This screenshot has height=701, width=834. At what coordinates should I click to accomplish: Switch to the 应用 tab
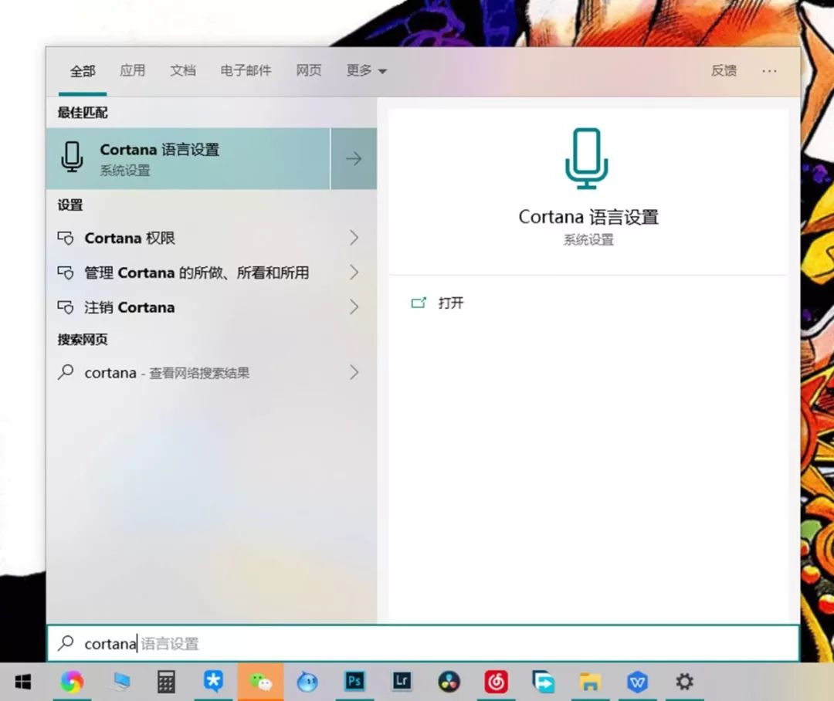point(133,70)
